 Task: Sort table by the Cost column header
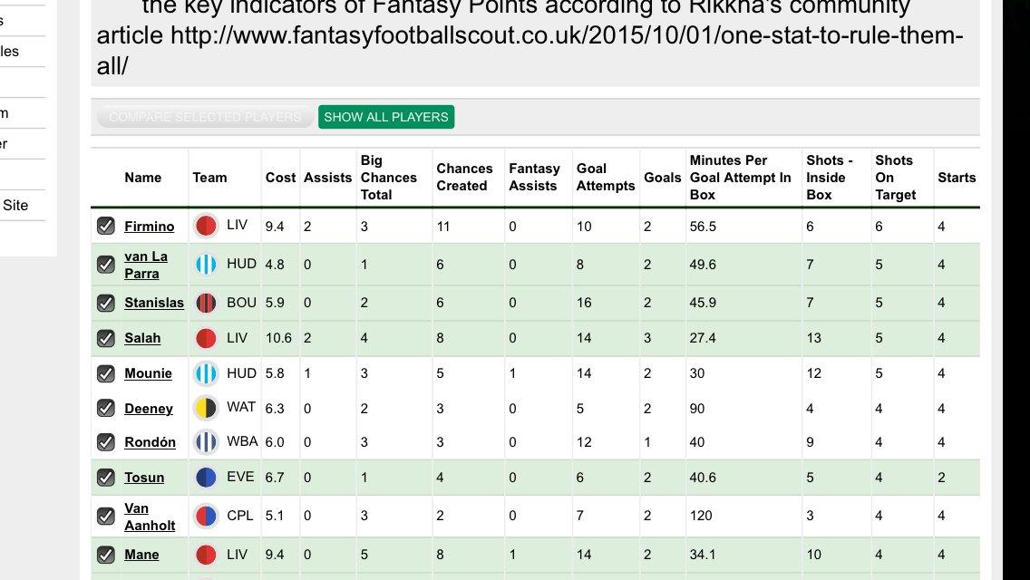(280, 178)
